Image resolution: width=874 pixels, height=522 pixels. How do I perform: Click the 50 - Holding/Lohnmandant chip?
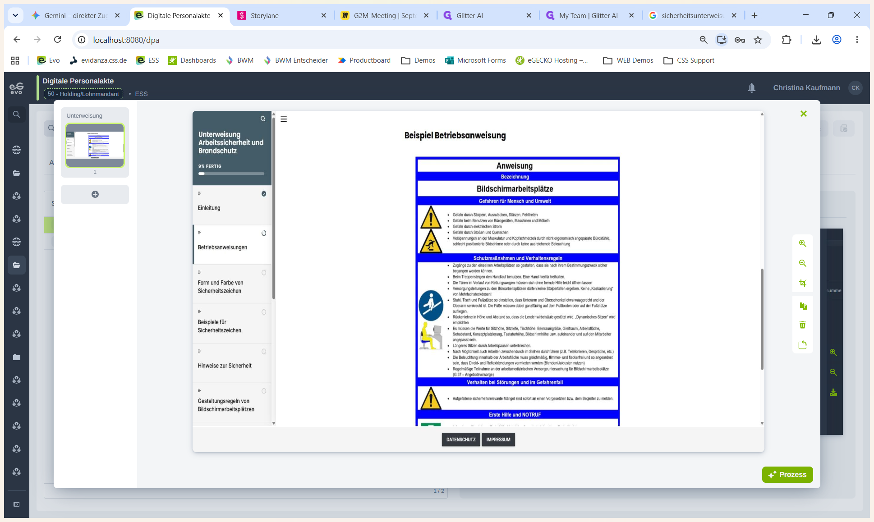83,94
